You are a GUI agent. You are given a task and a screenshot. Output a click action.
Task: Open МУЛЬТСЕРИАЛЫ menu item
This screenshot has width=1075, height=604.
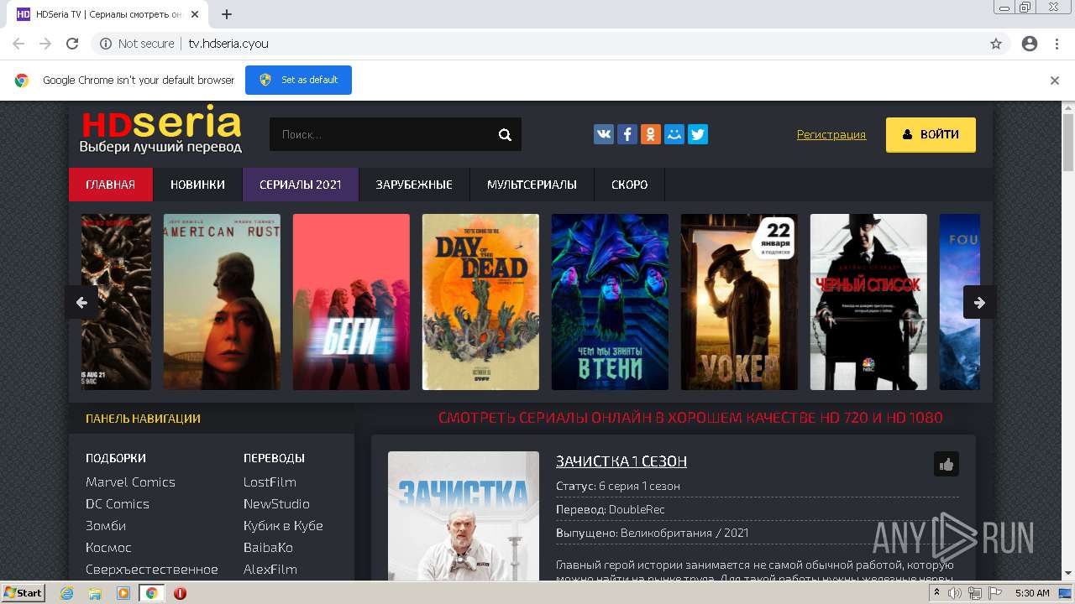532,185
